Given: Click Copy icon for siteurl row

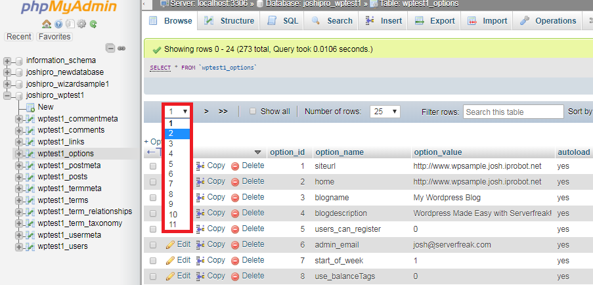Looking at the screenshot, I should pos(200,165).
